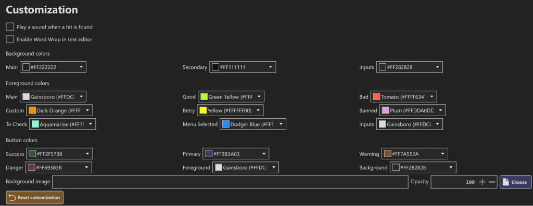The height and width of the screenshot is (206, 533).
Task: Open the Main background color dropdown
Action: pyautogui.click(x=53, y=67)
